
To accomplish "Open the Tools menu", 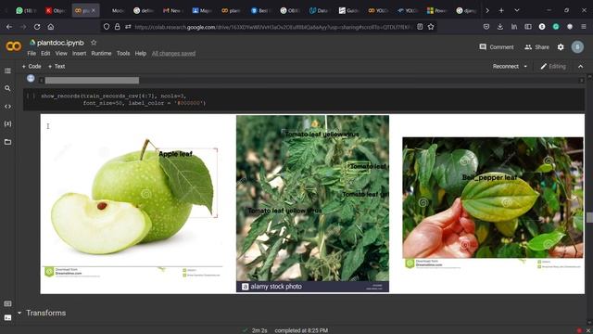I will pos(123,54).
